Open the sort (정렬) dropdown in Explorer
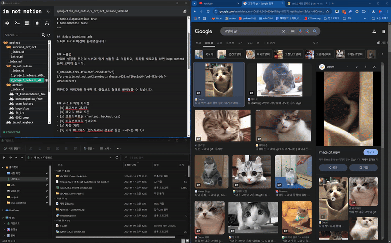This screenshot has width=391, height=243. click(89, 148)
